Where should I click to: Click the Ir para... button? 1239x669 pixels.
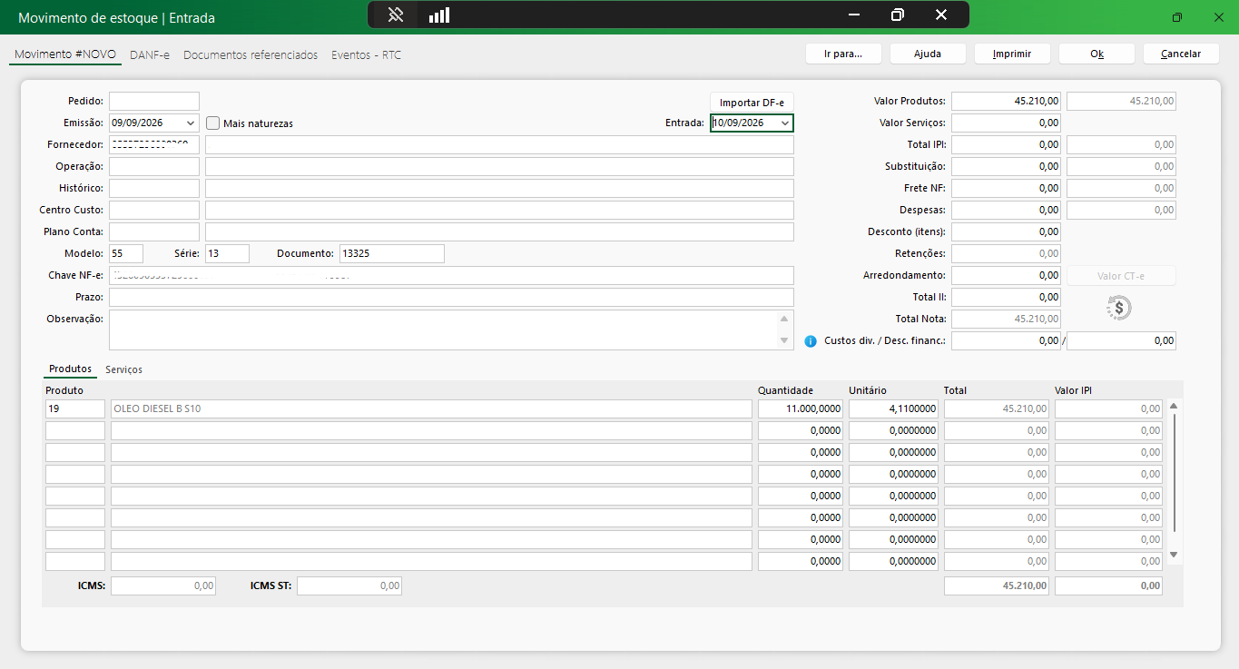[843, 54]
